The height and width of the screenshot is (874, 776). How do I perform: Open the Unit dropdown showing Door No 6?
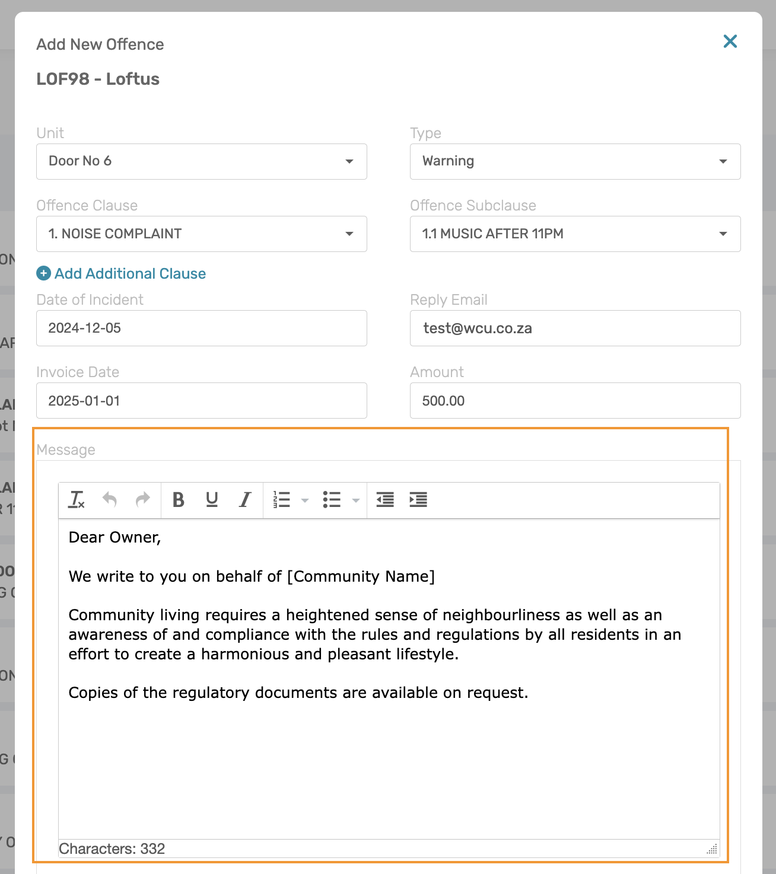click(x=202, y=161)
